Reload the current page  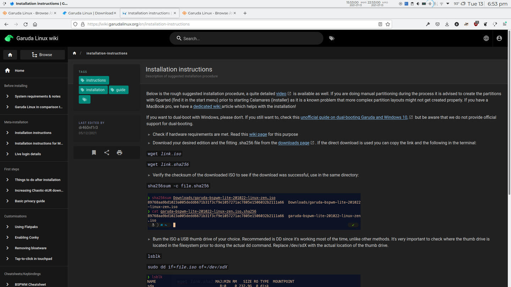(x=26, y=24)
